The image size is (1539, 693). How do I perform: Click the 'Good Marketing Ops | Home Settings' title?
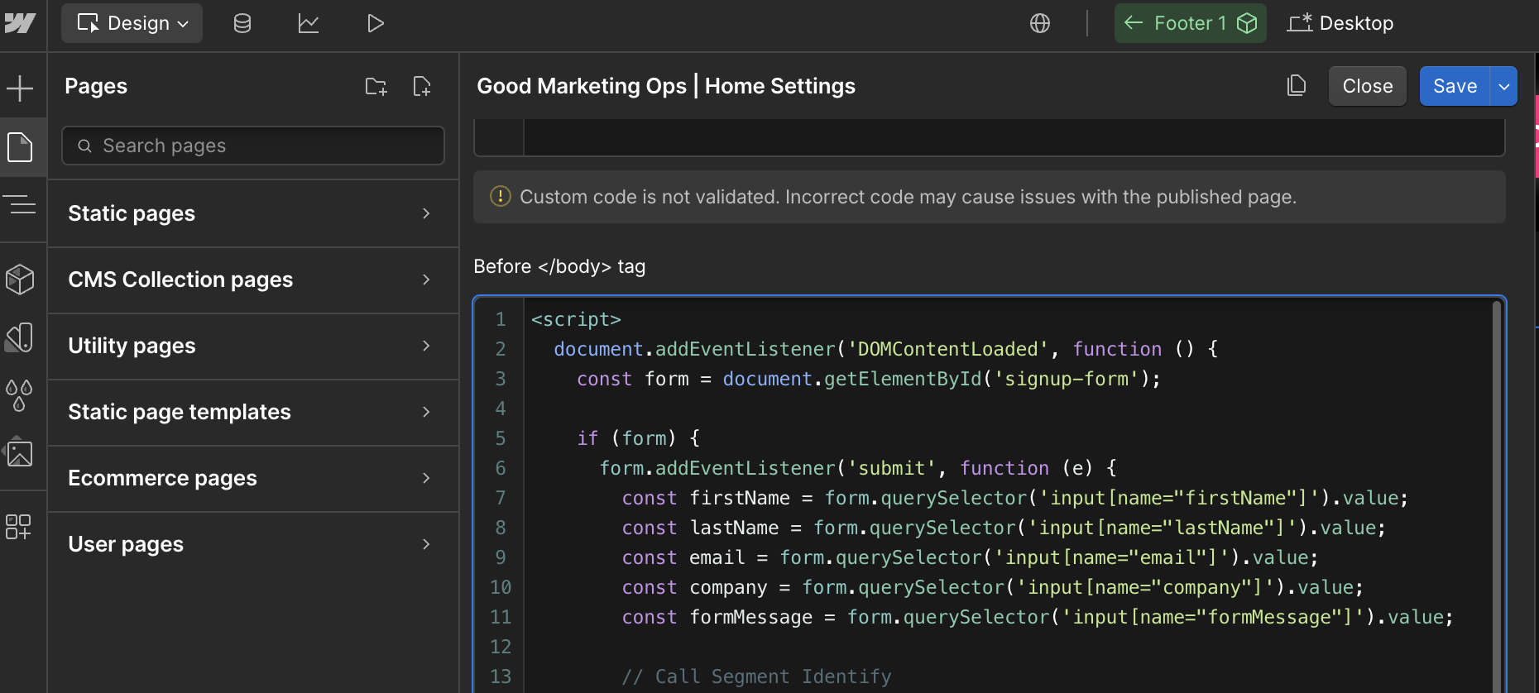666,86
